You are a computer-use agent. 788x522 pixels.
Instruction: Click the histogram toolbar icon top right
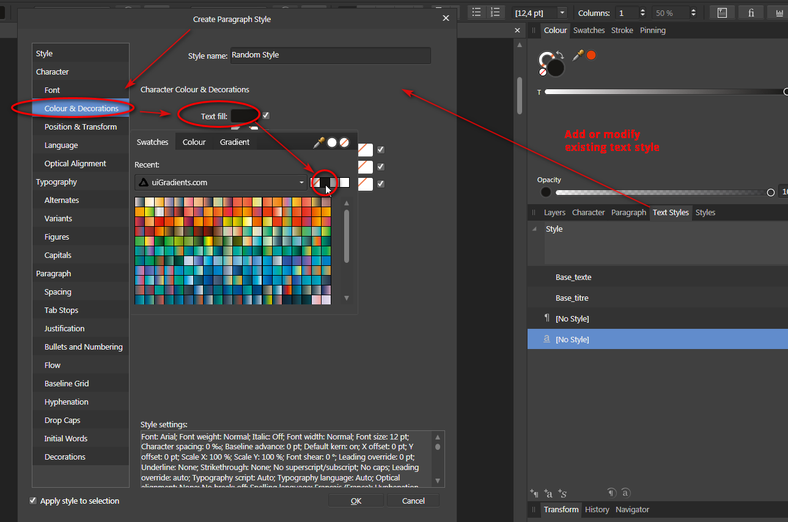(x=779, y=12)
